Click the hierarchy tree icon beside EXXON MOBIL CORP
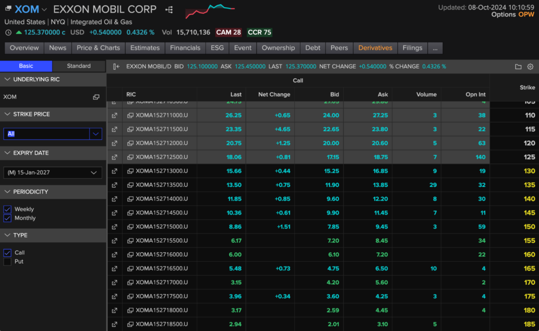 (x=169, y=10)
